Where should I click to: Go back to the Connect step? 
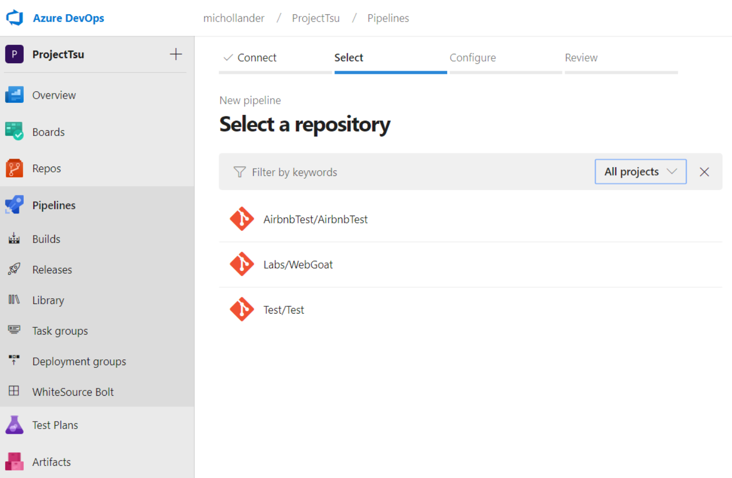256,57
